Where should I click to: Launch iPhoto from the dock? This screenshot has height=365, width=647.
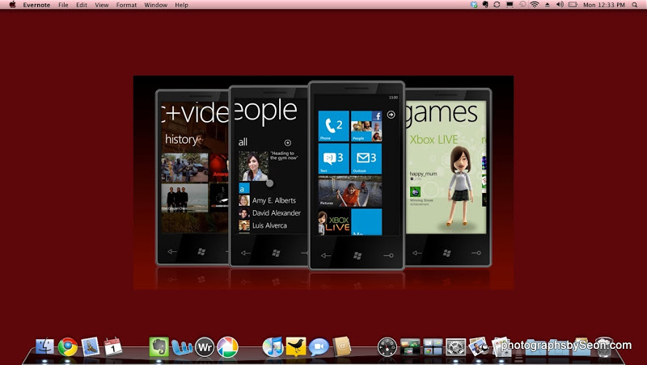[479, 346]
